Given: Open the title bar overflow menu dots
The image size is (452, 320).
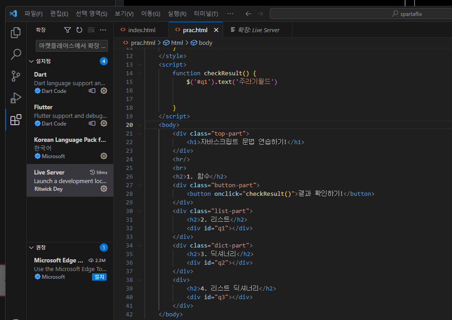Looking at the screenshot, I should [x=230, y=14].
